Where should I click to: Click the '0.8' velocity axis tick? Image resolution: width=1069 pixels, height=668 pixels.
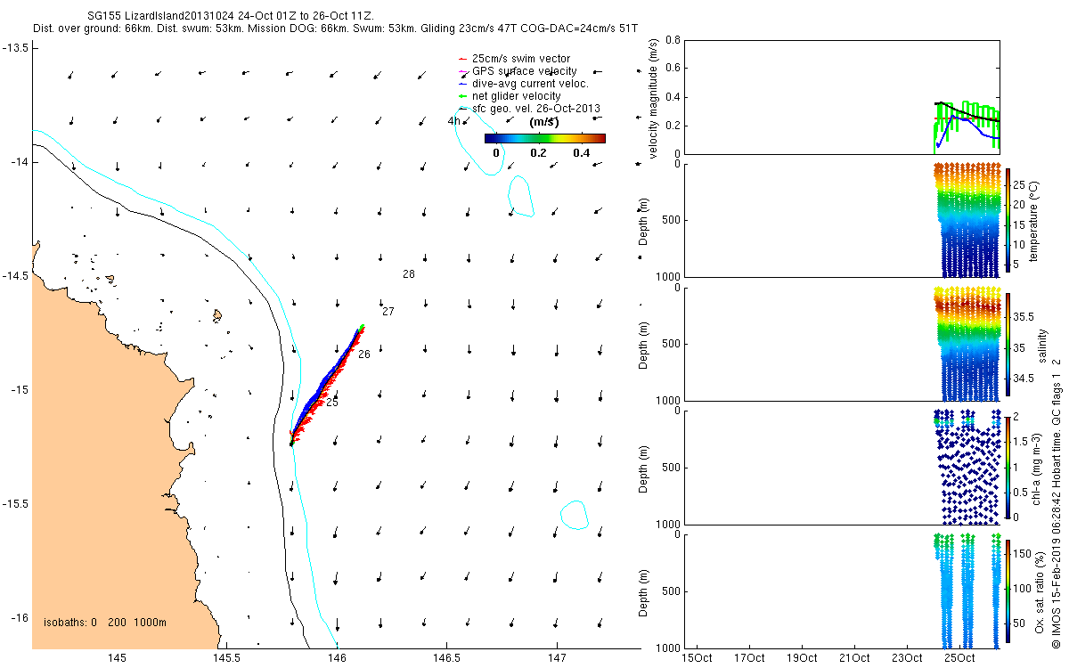673,40
